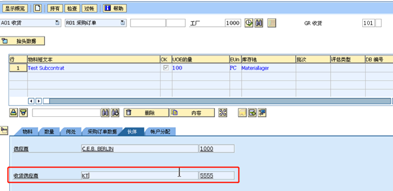393x191 pixels.
Task: Click the 检查 button
Action: pyautogui.click(x=72, y=8)
